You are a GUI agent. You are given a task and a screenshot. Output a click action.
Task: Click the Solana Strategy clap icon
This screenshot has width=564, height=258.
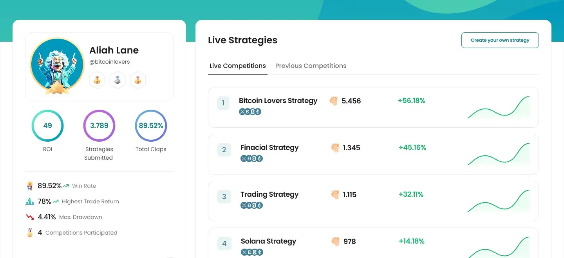coord(335,242)
